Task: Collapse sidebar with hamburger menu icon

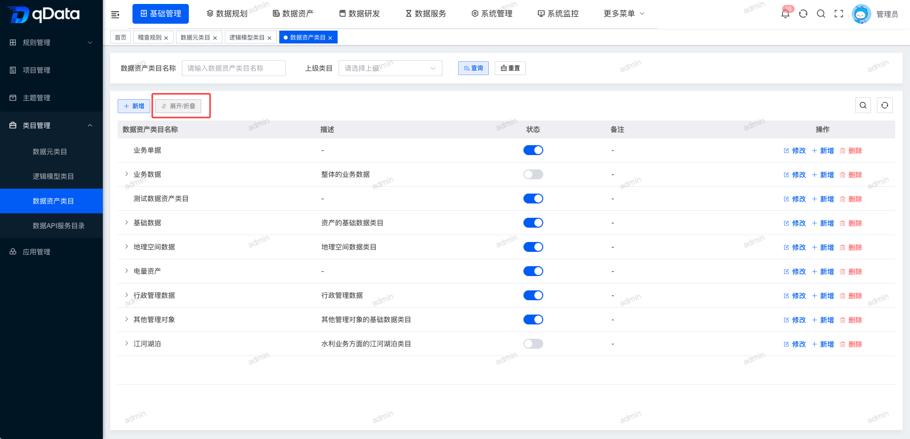Action: (115, 14)
